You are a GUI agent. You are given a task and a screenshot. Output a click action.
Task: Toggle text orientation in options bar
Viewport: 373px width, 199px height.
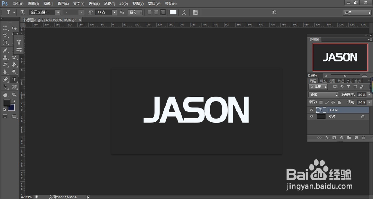(22, 12)
